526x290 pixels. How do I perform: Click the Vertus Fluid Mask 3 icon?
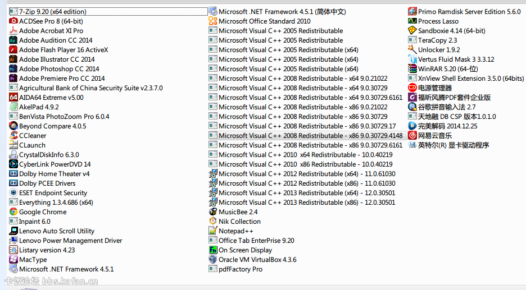pos(412,59)
